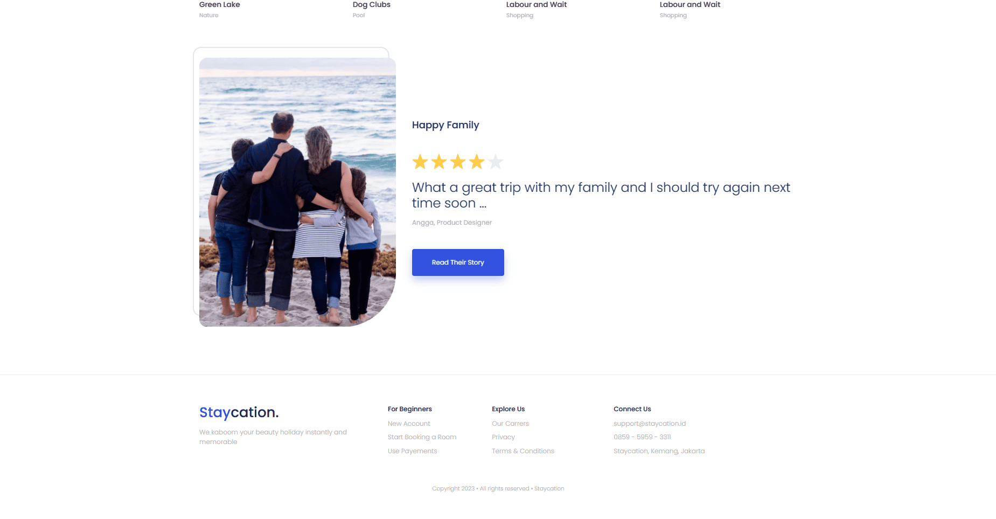
Task: Click the Explore Us heading
Action: pos(508,409)
